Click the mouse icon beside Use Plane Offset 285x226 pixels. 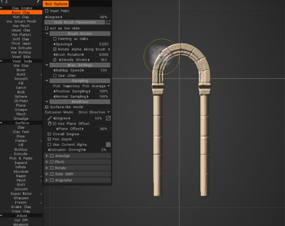[x=50, y=124]
